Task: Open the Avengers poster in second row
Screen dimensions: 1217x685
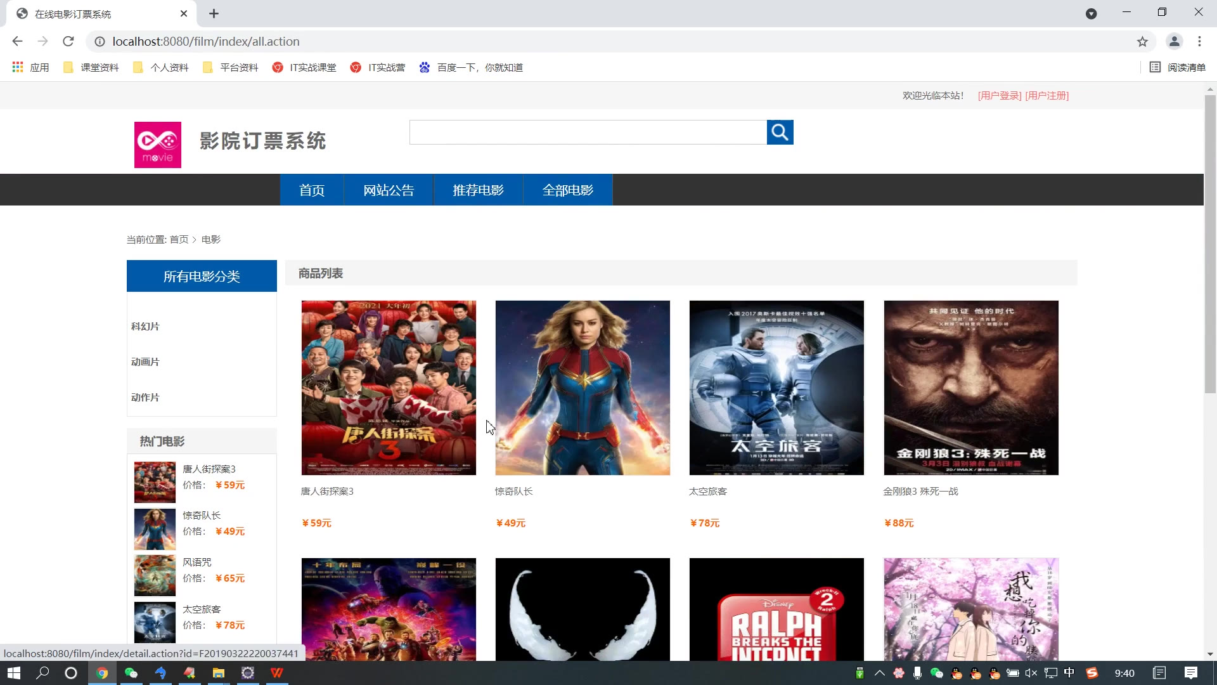Action: (x=389, y=610)
